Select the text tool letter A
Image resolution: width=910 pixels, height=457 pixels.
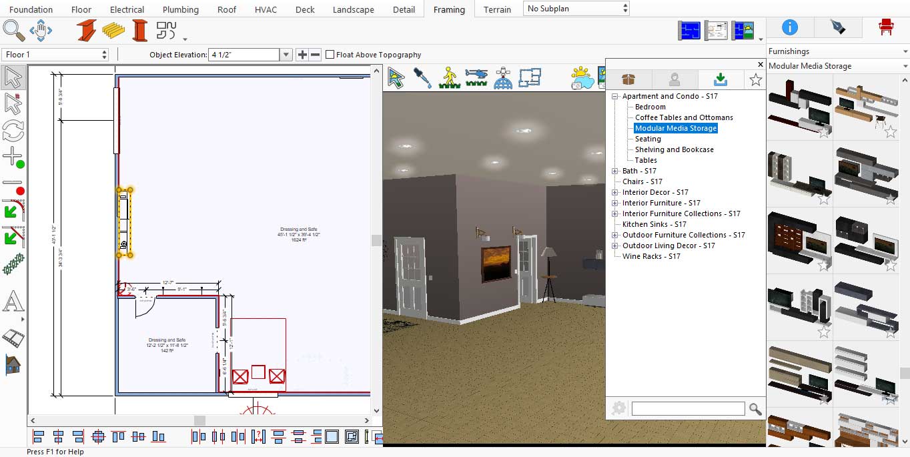click(13, 302)
